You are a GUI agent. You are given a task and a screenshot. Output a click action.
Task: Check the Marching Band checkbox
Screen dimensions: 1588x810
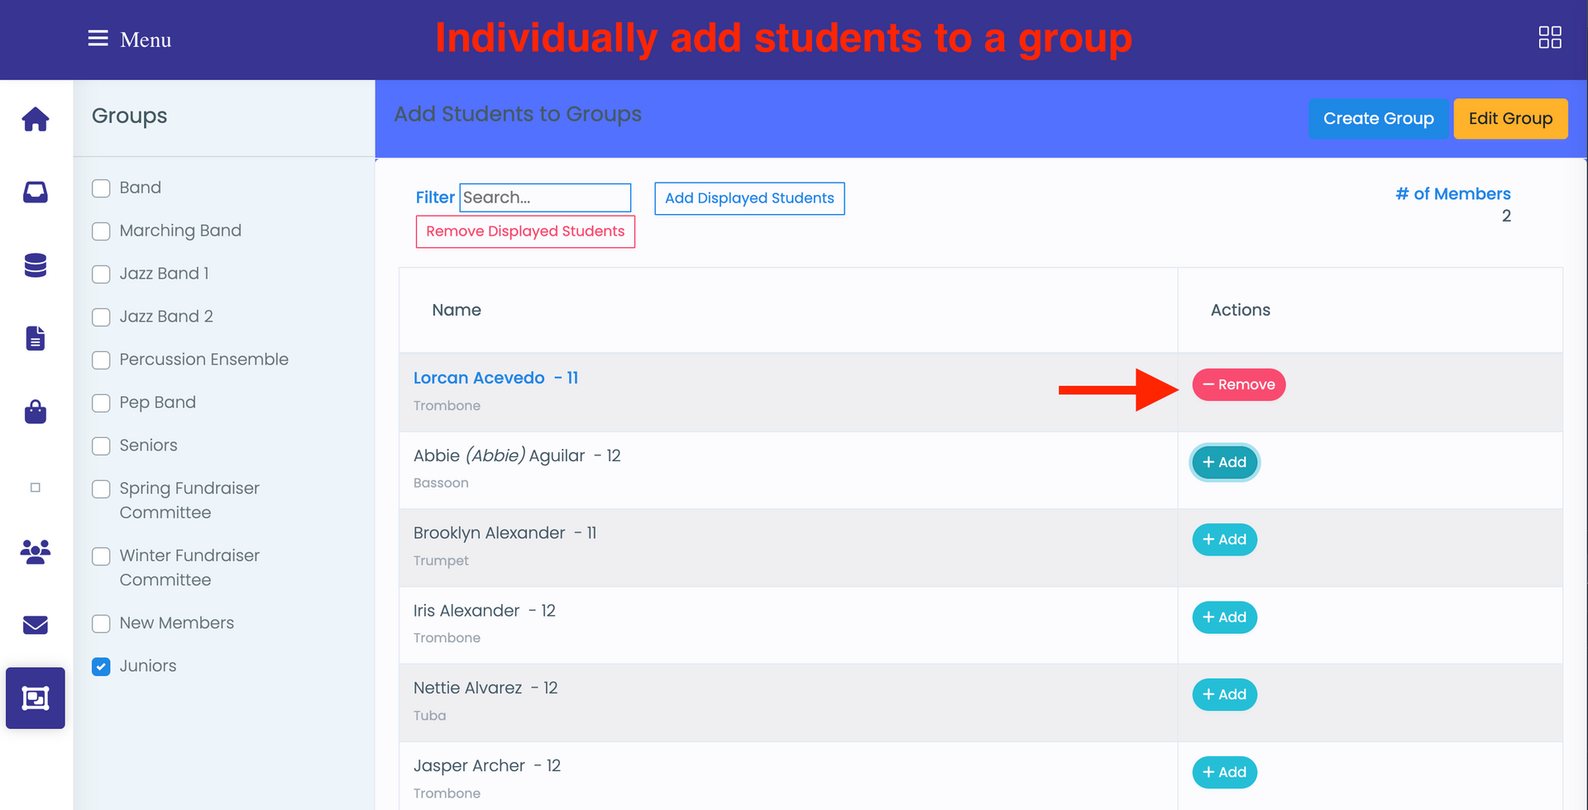(101, 231)
